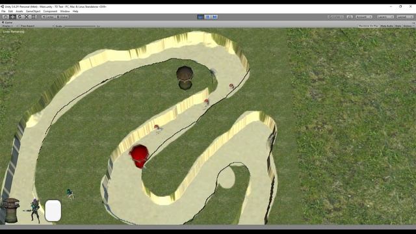The width and height of the screenshot is (416, 234).
Task: Toggle the Global/Local orientation button
Action: coord(62,17)
